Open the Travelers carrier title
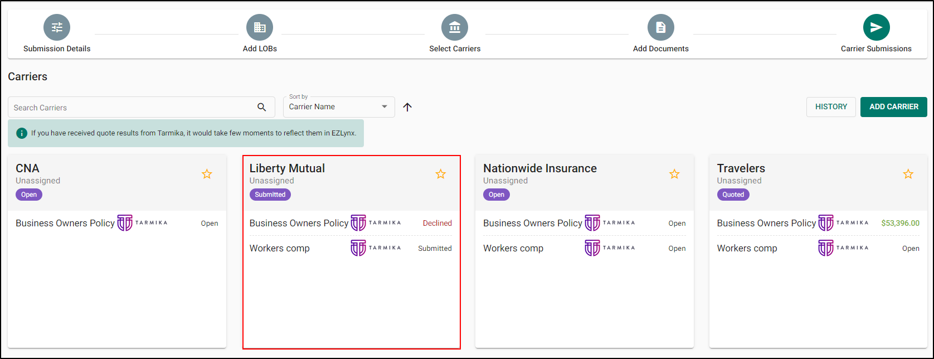 point(741,168)
